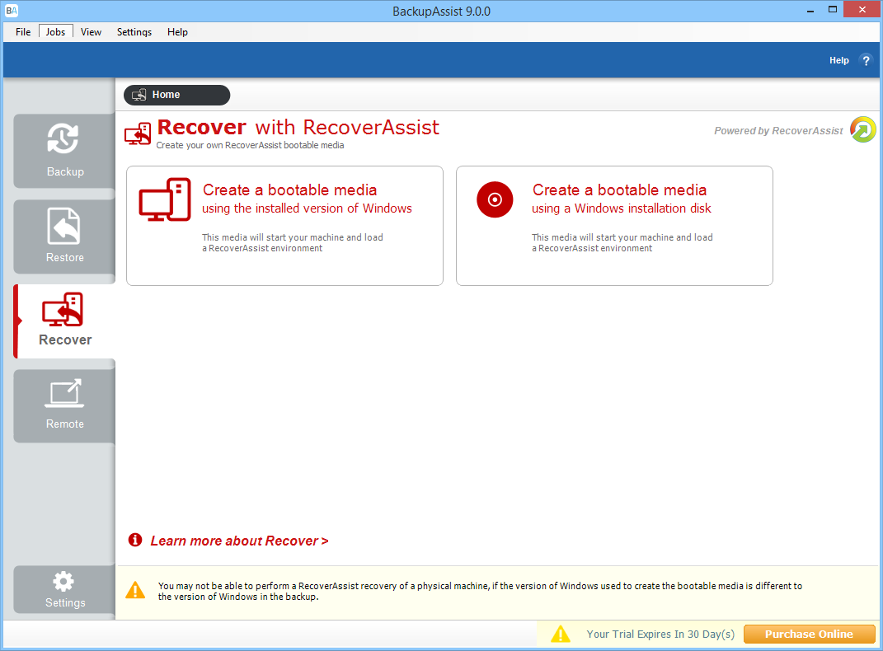Select the Recover tab in the sidebar

(x=65, y=321)
